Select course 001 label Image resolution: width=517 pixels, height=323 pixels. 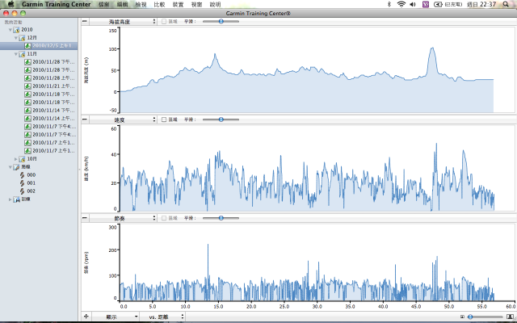32,183
